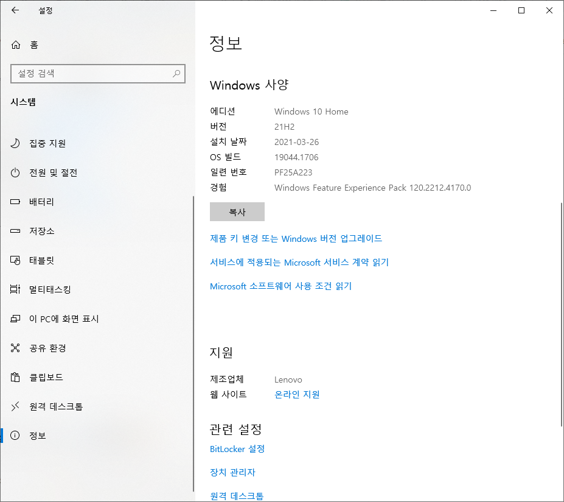Click the serial number PF25A223

tap(293, 172)
